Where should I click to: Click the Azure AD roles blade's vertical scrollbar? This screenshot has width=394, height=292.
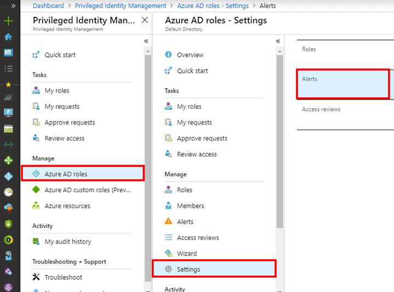tap(280, 142)
